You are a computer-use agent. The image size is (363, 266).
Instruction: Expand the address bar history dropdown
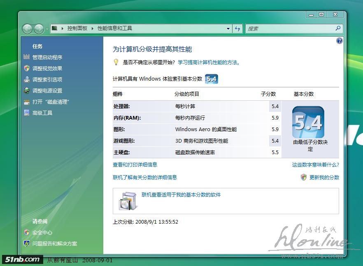228,29
